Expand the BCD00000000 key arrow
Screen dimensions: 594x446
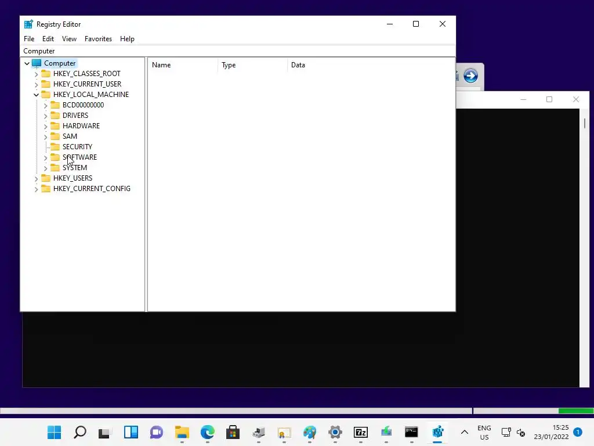(45, 105)
